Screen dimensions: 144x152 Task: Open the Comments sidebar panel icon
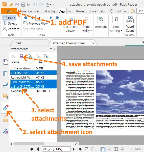pos(5,96)
